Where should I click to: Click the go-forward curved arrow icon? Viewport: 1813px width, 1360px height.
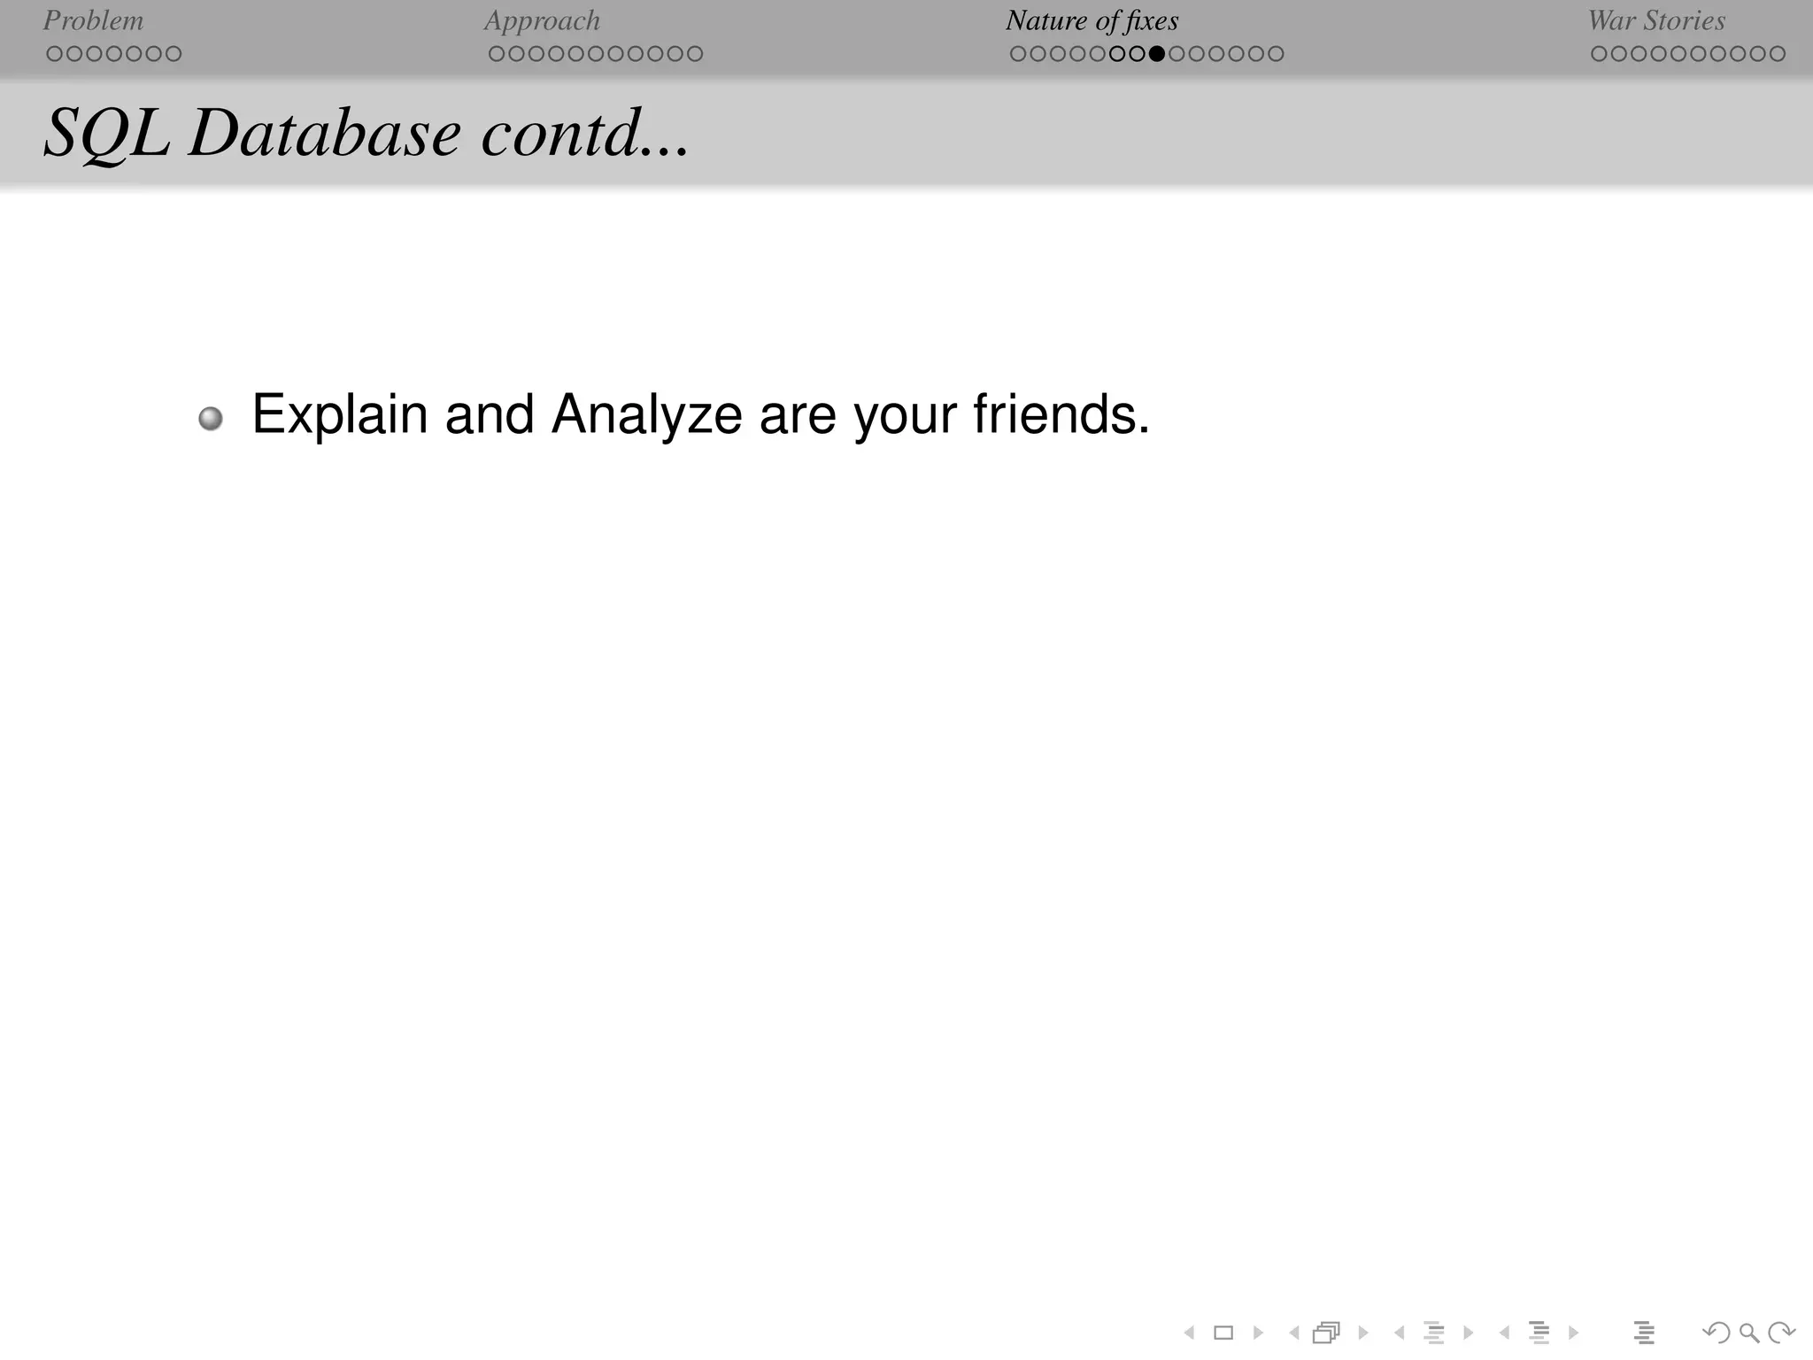1781,1333
